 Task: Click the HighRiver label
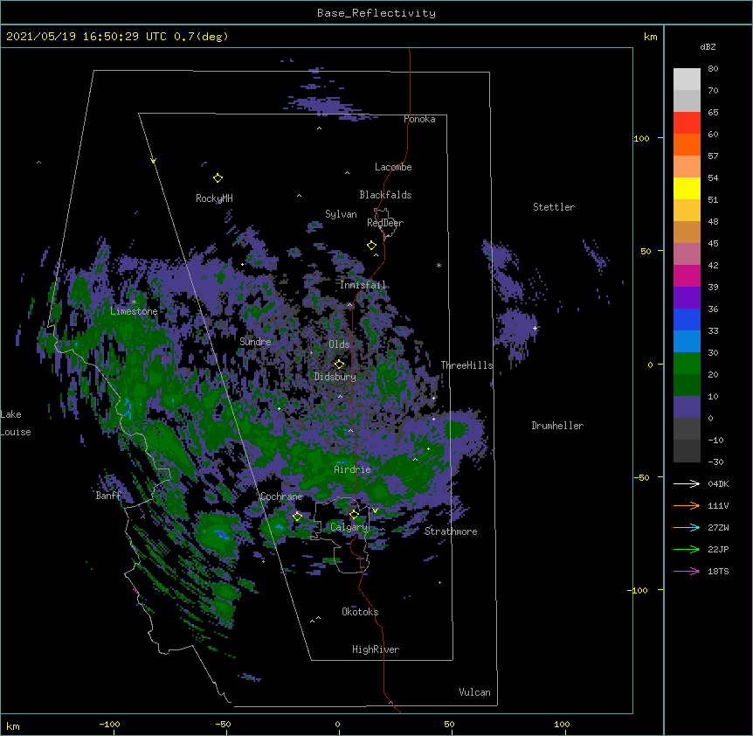[376, 650]
